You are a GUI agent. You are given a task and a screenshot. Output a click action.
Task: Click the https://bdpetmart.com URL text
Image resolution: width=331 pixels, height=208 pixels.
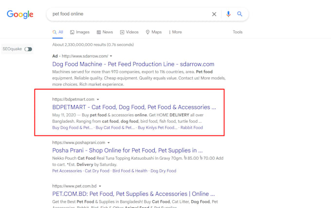(x=73, y=99)
